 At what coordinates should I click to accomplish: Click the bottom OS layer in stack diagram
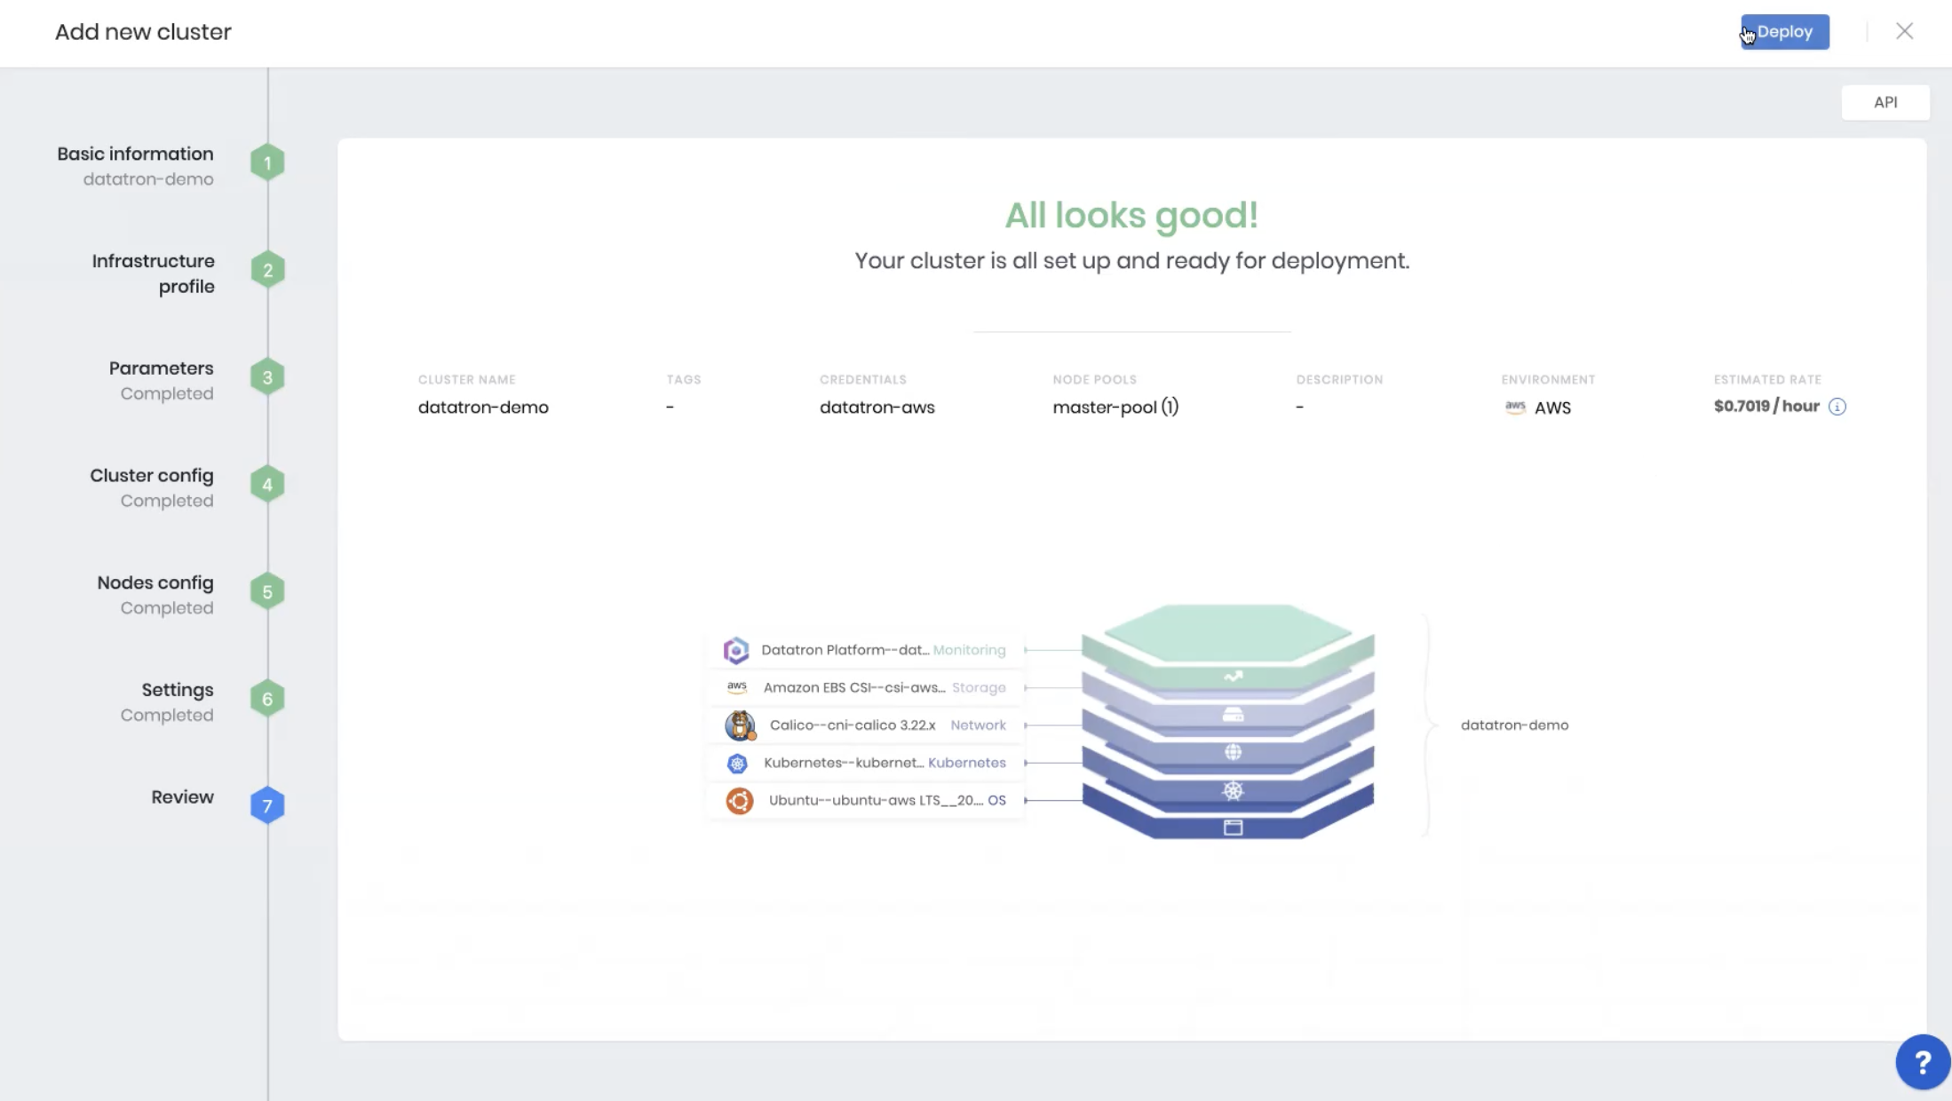coord(1233,827)
